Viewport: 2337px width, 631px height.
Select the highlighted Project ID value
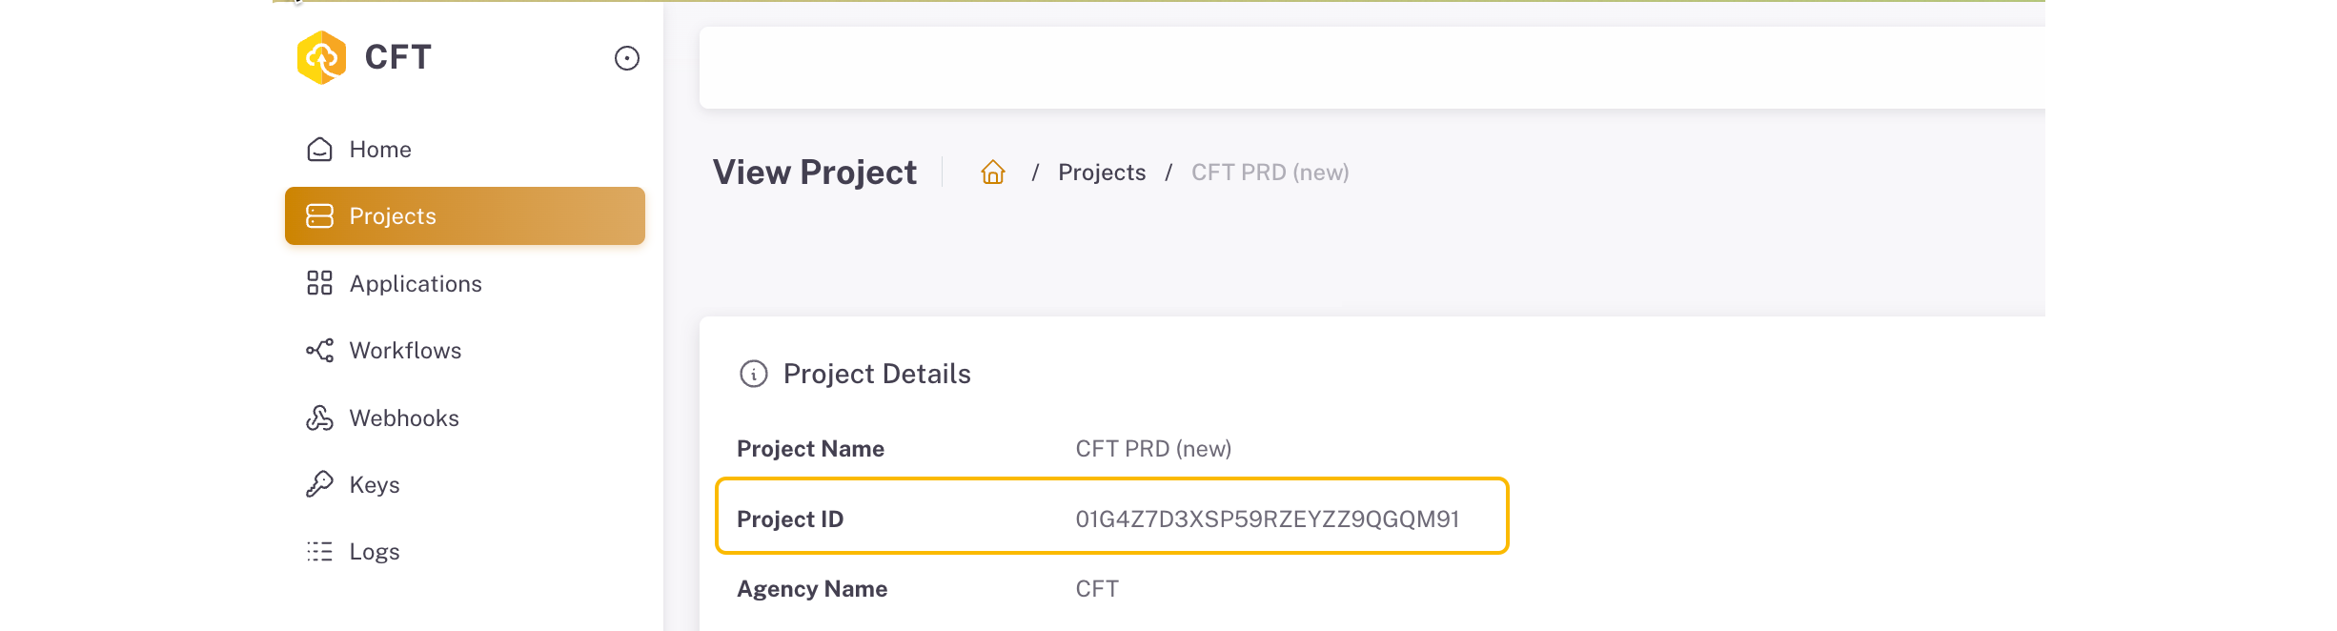[x=1269, y=519]
